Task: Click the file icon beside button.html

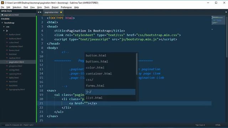Action: (7, 34)
